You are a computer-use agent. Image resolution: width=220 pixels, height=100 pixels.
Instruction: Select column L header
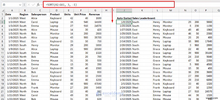(x=157, y=10)
